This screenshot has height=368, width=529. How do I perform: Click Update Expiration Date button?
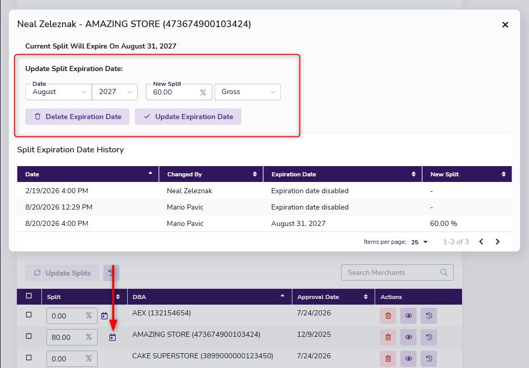click(x=188, y=117)
